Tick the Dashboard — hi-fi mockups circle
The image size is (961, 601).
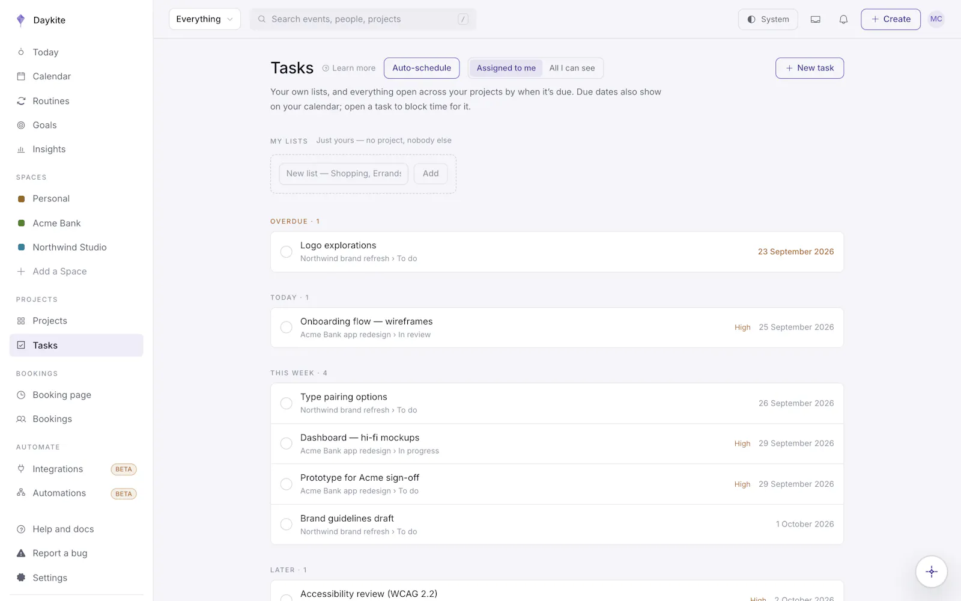(x=286, y=444)
